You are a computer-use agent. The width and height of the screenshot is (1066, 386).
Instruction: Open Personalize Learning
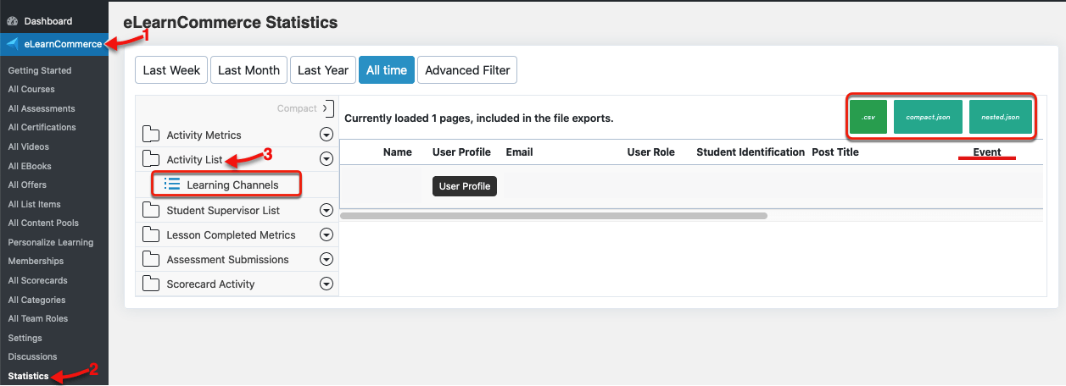[51, 242]
